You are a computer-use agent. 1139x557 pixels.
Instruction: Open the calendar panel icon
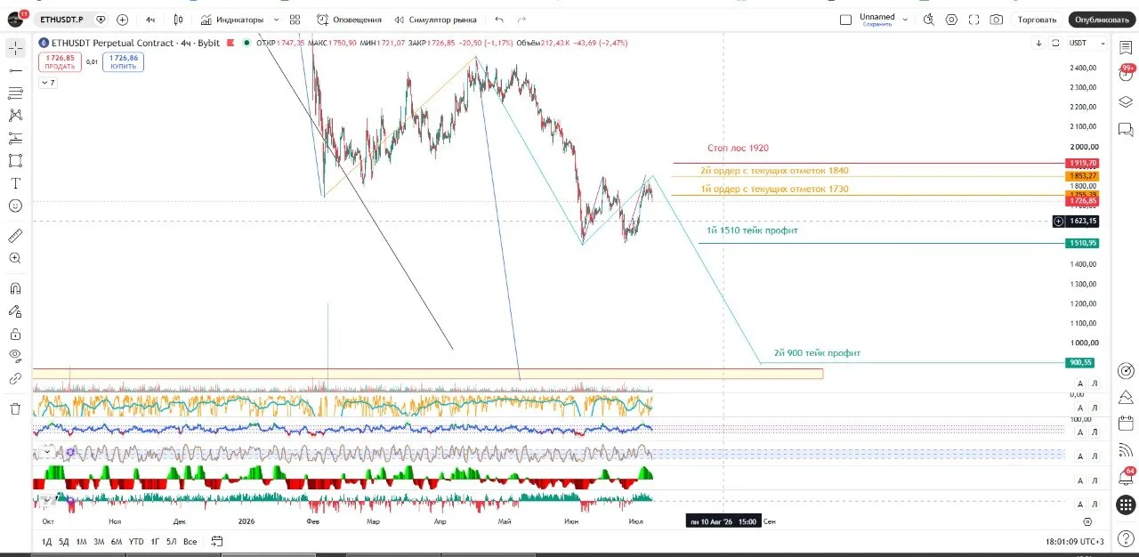1126,424
